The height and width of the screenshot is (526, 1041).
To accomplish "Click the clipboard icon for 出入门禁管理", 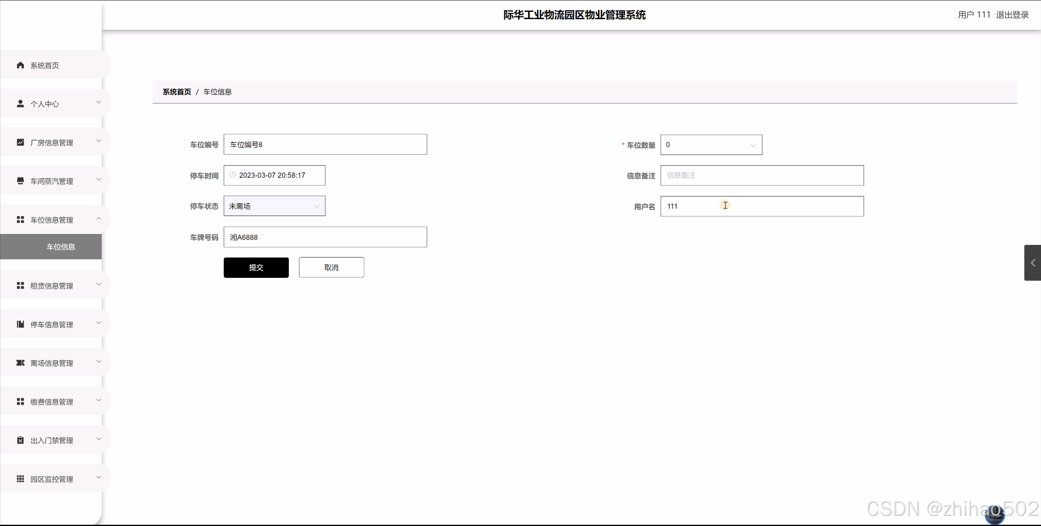I will [20, 440].
